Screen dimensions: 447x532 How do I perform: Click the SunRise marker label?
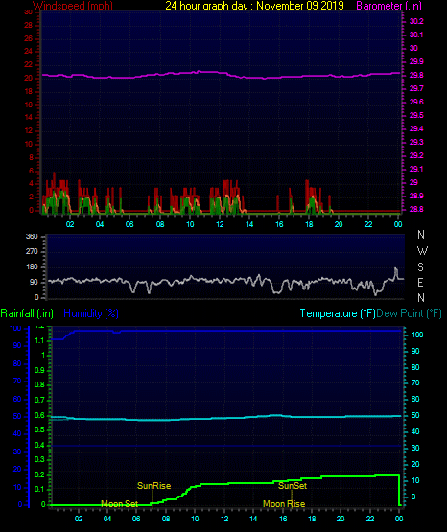pos(153,486)
